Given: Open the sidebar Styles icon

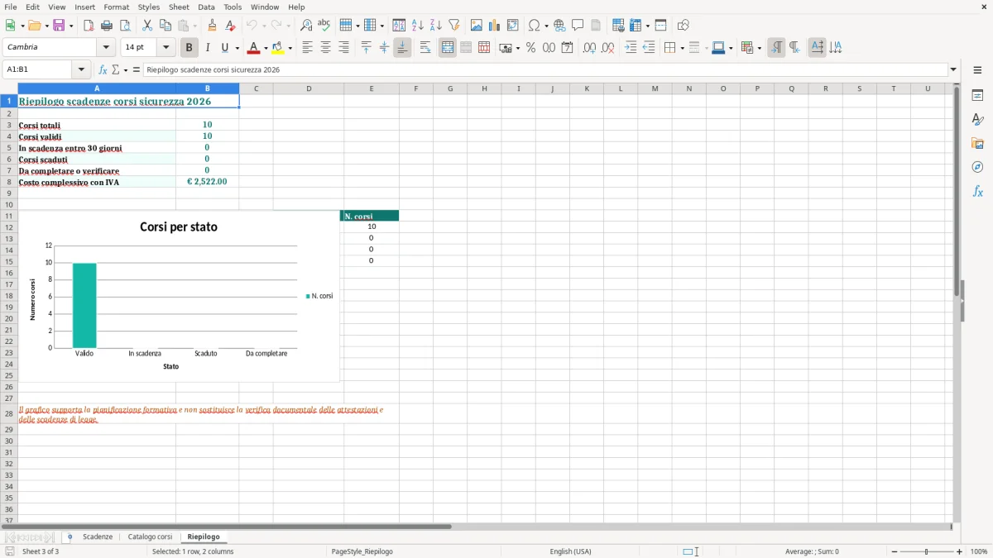Looking at the screenshot, I should tap(977, 119).
